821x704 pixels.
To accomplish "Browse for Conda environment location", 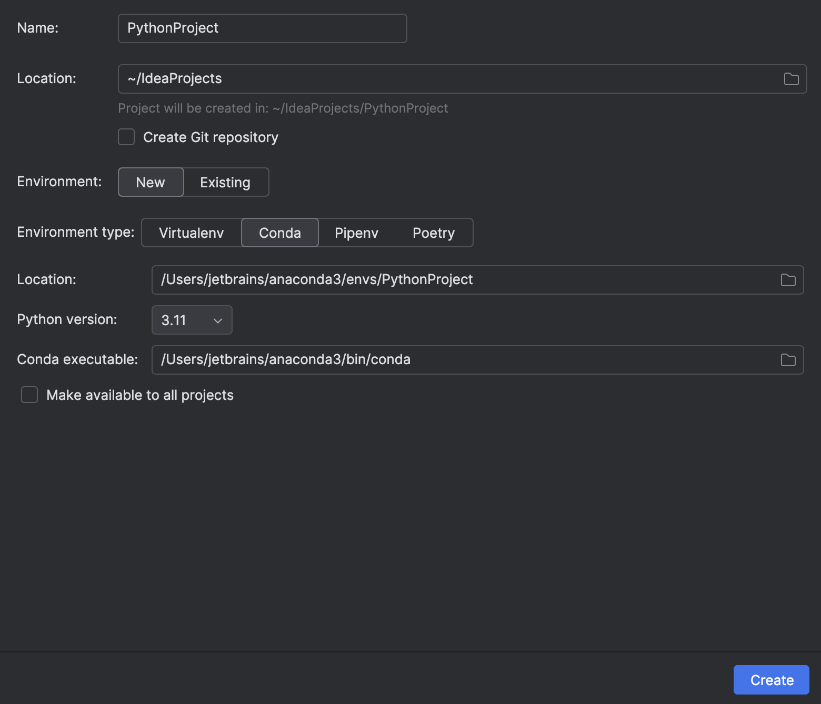I will 788,280.
